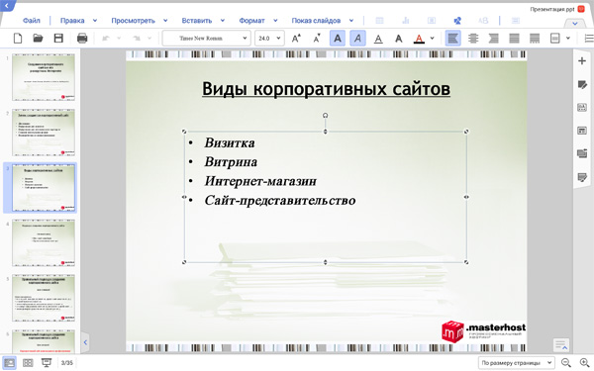
Task: Open the Файл menu
Action: [32, 21]
